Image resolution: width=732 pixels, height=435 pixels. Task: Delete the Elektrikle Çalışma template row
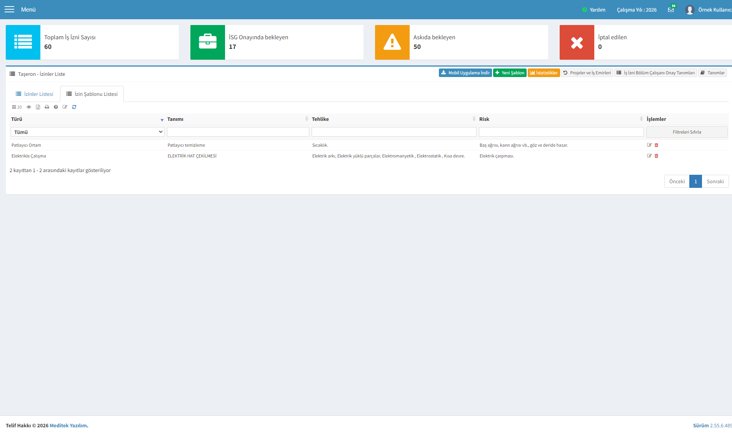657,156
